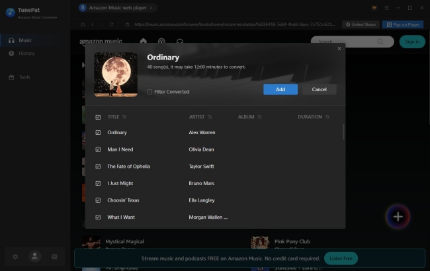Screen dimensions: 430x271
Task: Click Olivia Dean artist text
Action: (201, 149)
